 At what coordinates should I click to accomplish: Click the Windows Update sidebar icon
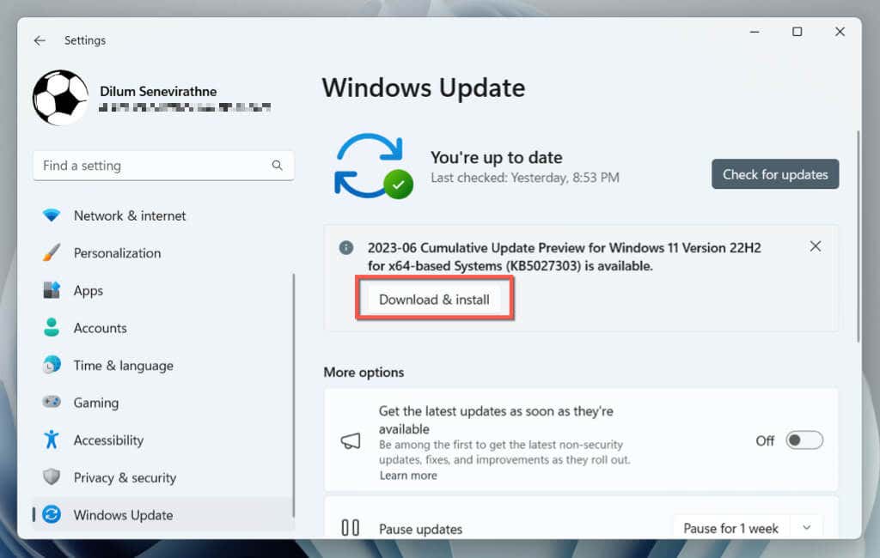[x=52, y=514]
